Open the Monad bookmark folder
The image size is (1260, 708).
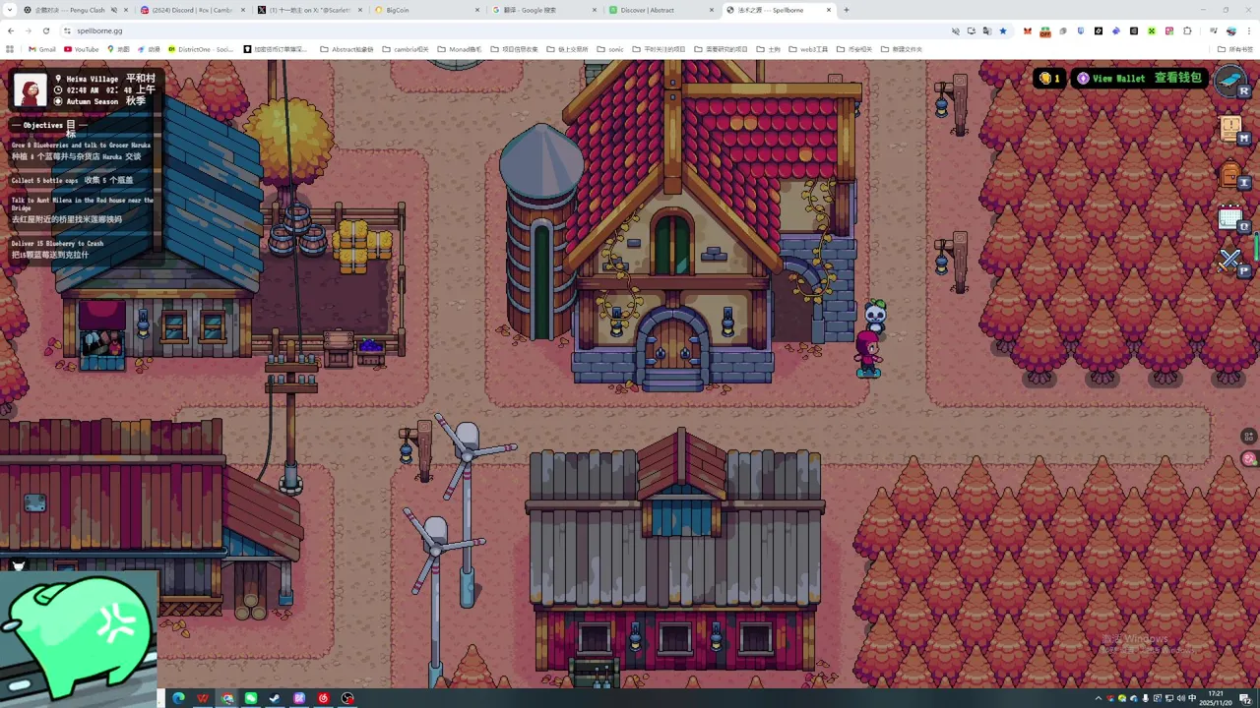(461, 49)
